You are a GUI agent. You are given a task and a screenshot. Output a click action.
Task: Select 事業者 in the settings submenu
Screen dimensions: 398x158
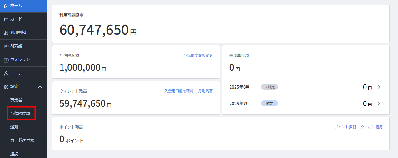coord(16,100)
